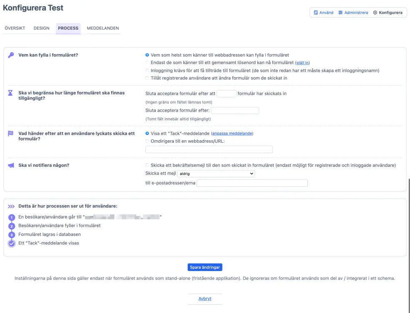
Task: Click the 'anpassa meddelande' link
Action: tap(232, 134)
